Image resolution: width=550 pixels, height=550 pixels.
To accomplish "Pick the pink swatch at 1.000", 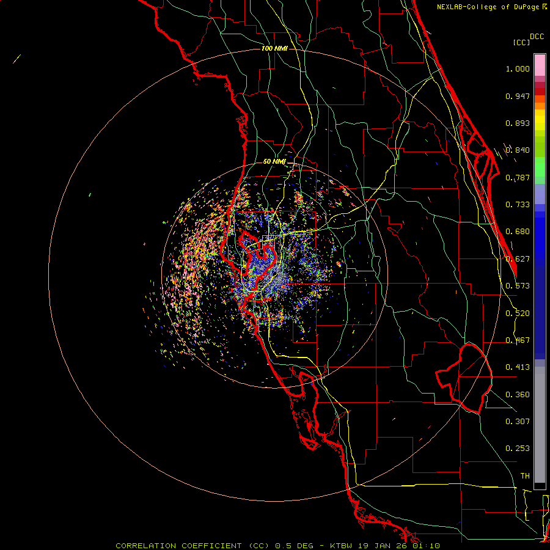I will click(x=540, y=65).
